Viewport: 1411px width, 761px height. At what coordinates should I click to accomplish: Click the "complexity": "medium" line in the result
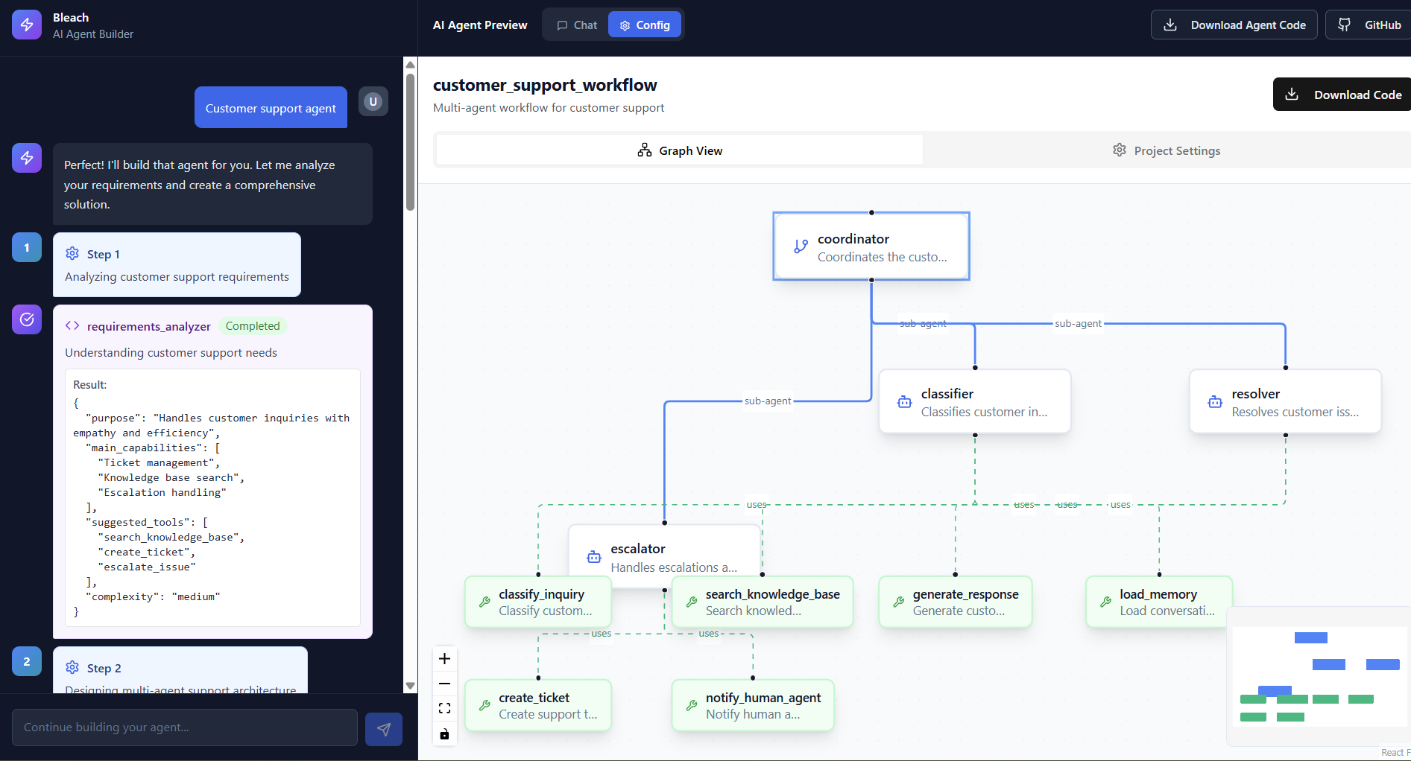pyautogui.click(x=153, y=596)
